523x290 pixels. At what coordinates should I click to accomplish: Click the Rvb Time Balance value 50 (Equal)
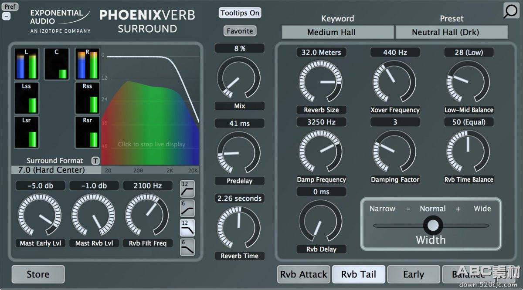(469, 122)
